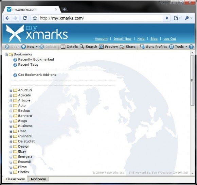Open the wrench settings menu

(x=188, y=18)
